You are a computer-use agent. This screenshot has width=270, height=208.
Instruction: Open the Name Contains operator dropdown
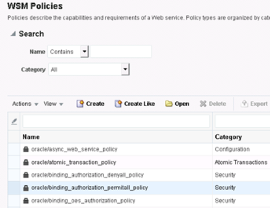pyautogui.click(x=84, y=52)
